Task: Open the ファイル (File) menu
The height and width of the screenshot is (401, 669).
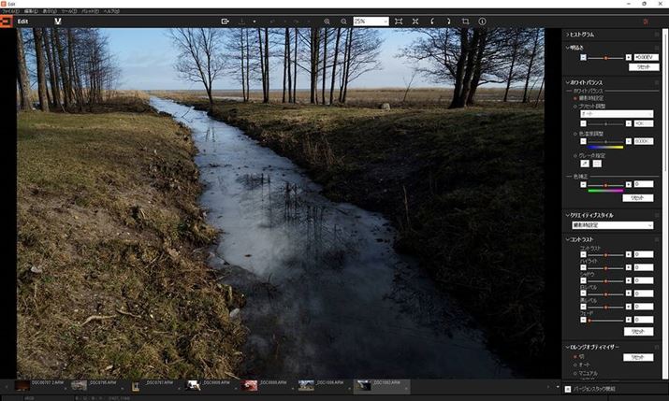Action: 10,11
